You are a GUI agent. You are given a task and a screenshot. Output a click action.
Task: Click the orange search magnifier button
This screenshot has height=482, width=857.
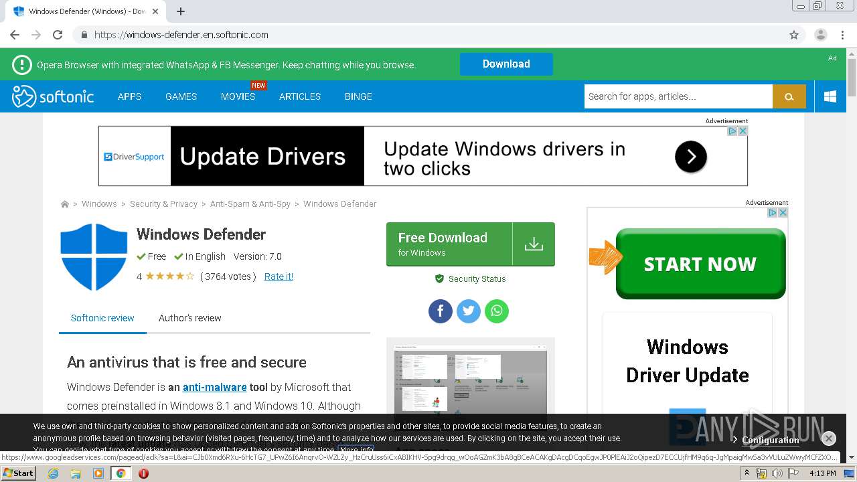789,96
